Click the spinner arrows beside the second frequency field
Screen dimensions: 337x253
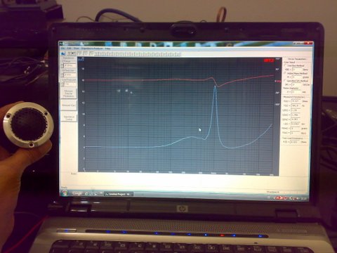[x=62, y=75]
